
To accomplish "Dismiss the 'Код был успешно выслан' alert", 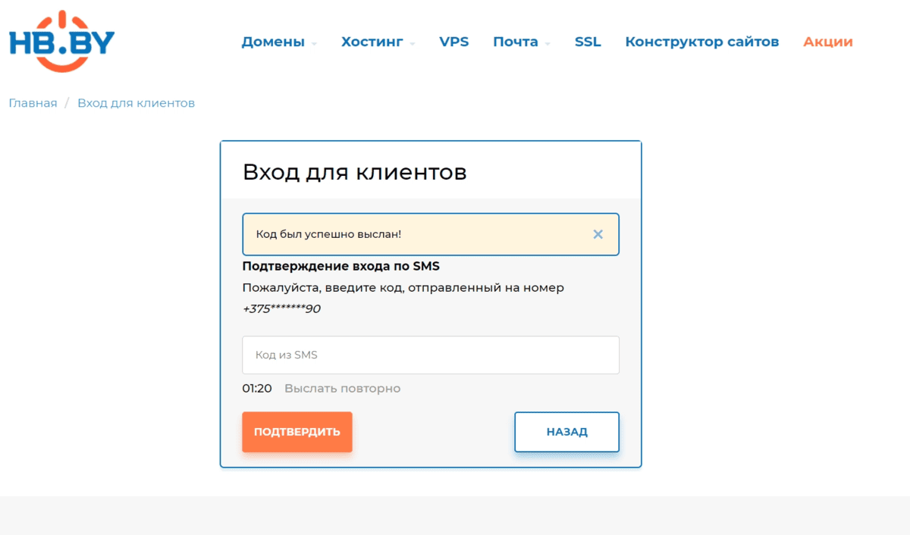I will (598, 234).
